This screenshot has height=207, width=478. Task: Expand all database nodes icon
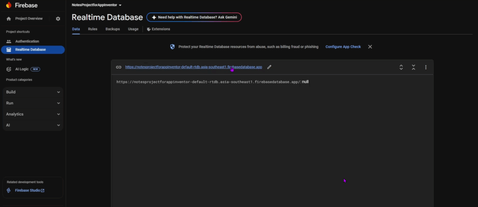click(401, 67)
